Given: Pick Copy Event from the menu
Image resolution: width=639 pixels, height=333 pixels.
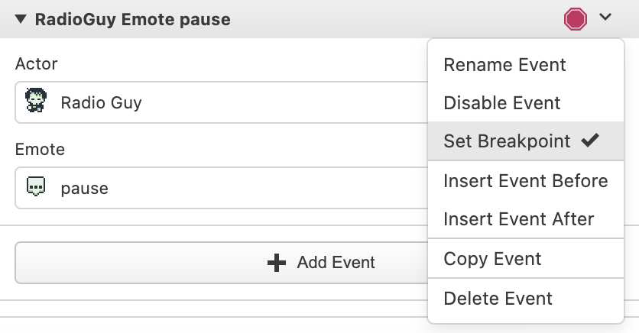Looking at the screenshot, I should coord(492,258).
